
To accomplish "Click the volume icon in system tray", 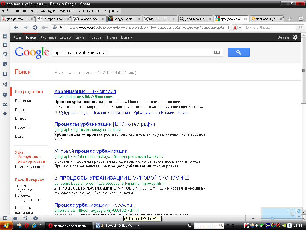I will click(x=257, y=226).
